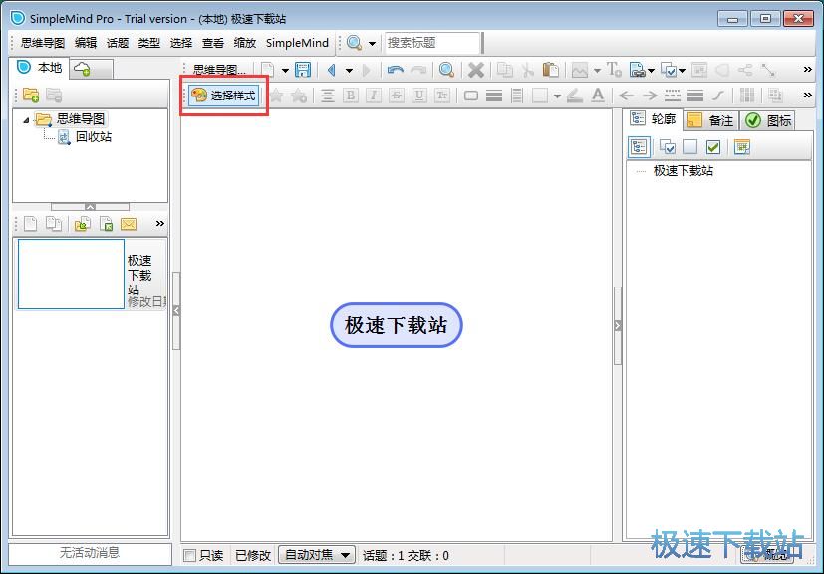The image size is (824, 574).
Task: Expand the main toolbar overflow chevron
Action: coord(808,70)
